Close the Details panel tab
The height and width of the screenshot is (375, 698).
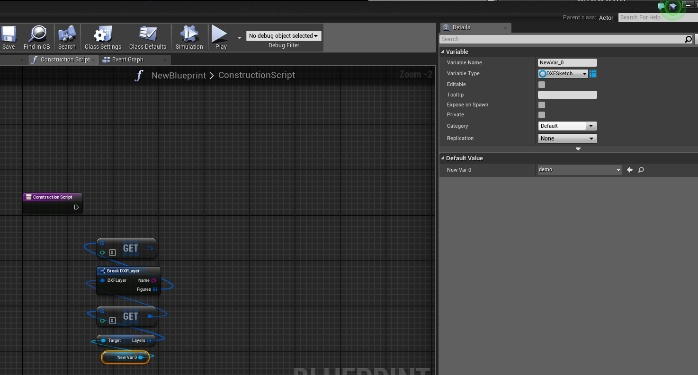[505, 28]
